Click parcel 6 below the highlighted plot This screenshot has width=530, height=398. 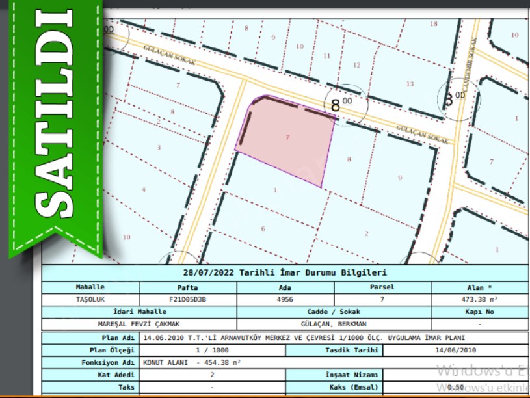[263, 228]
